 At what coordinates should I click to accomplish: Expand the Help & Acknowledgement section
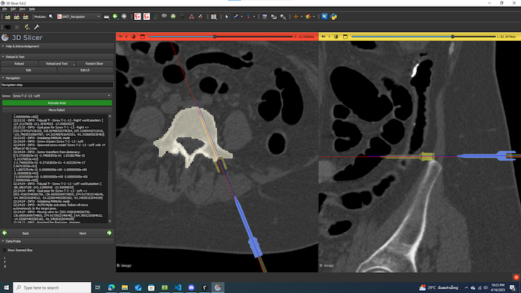pyautogui.click(x=57, y=46)
